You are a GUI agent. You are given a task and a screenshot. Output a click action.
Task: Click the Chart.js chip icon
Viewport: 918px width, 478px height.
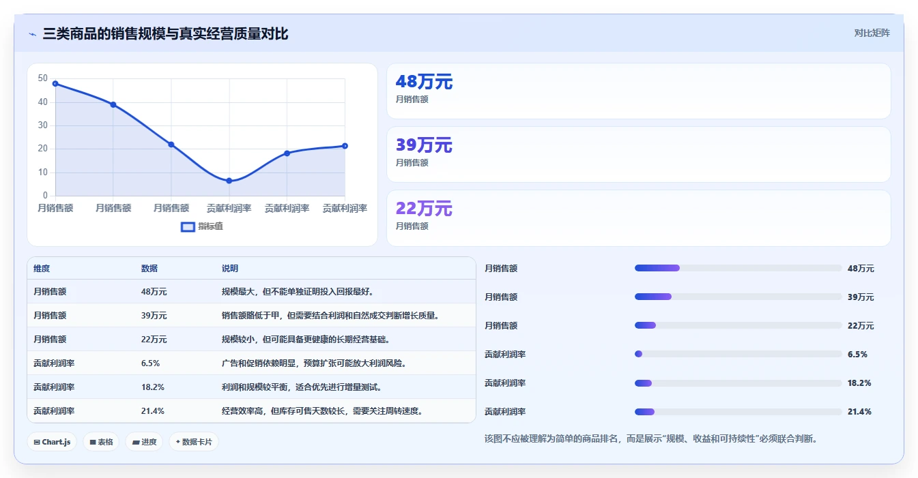coord(37,442)
